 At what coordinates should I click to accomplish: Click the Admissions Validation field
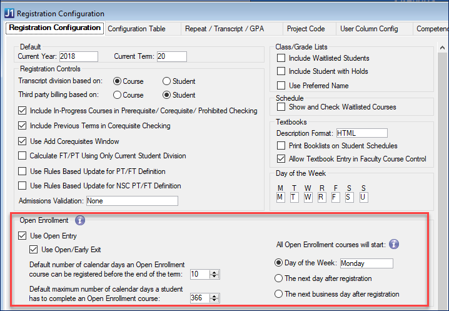[x=132, y=201]
